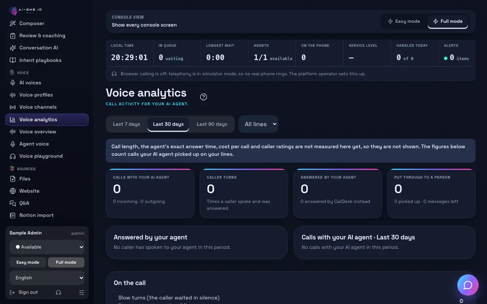This screenshot has width=487, height=304.
Task: Click the Sample Admin name
Action: (x=25, y=233)
